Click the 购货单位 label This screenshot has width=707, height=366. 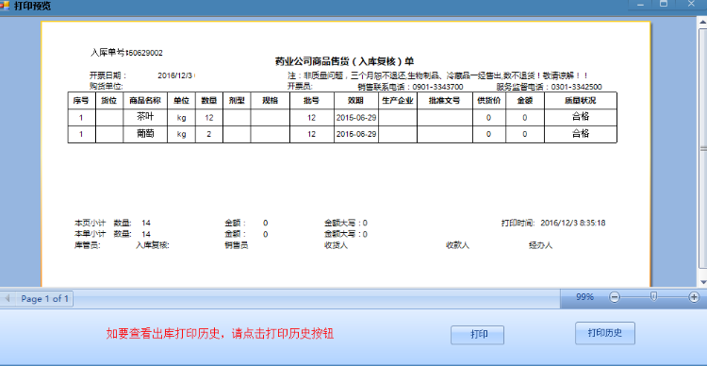[x=106, y=86]
